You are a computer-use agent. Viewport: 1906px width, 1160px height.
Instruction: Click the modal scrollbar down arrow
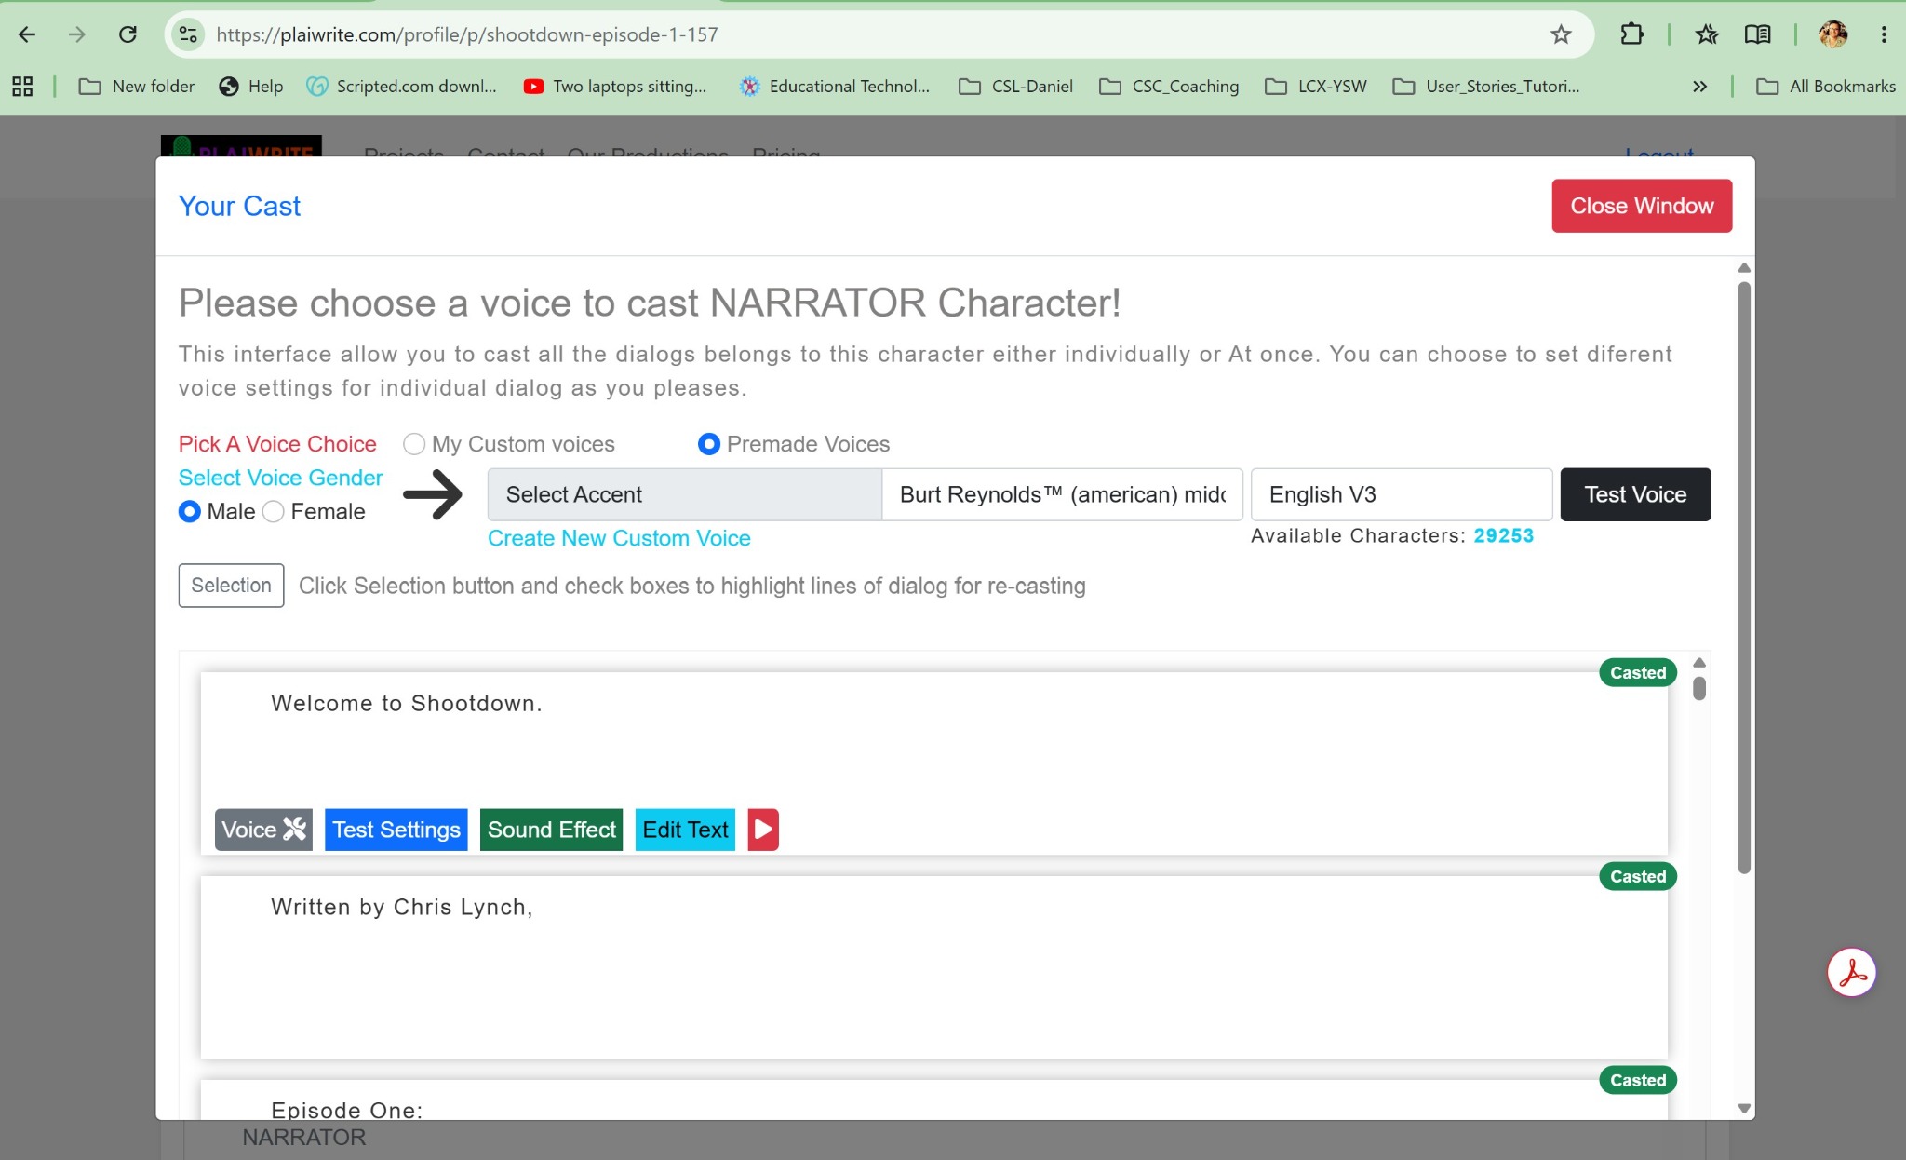[1744, 1109]
